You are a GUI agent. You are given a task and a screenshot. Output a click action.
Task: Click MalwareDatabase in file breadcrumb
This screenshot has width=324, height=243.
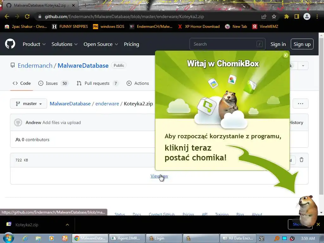(70, 103)
